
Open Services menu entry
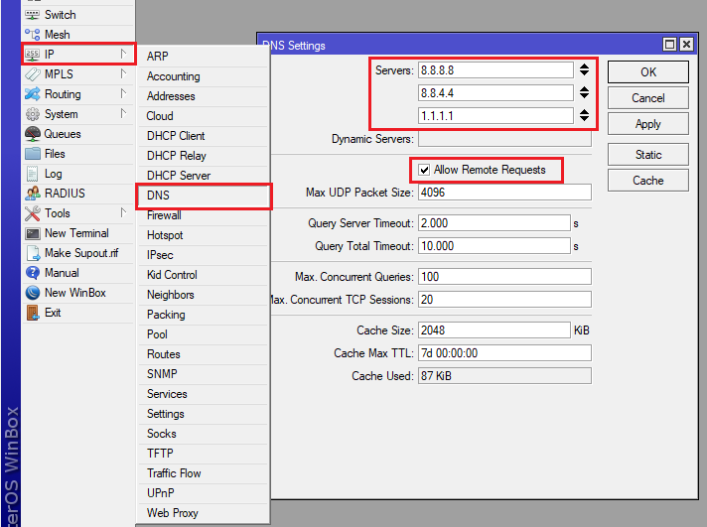(203, 394)
